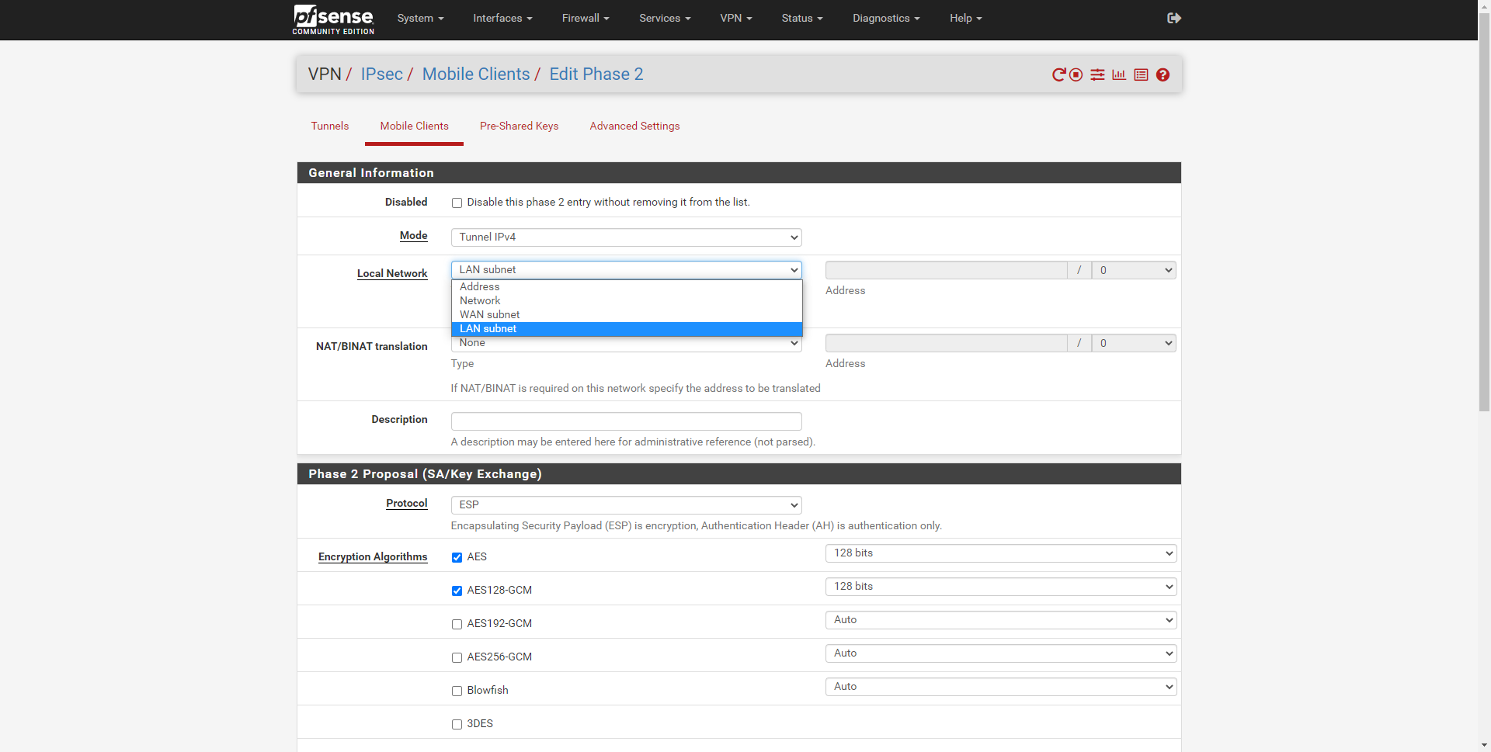The image size is (1491, 752).
Task: Click the Encryption Algorithms help label
Action: pos(373,556)
